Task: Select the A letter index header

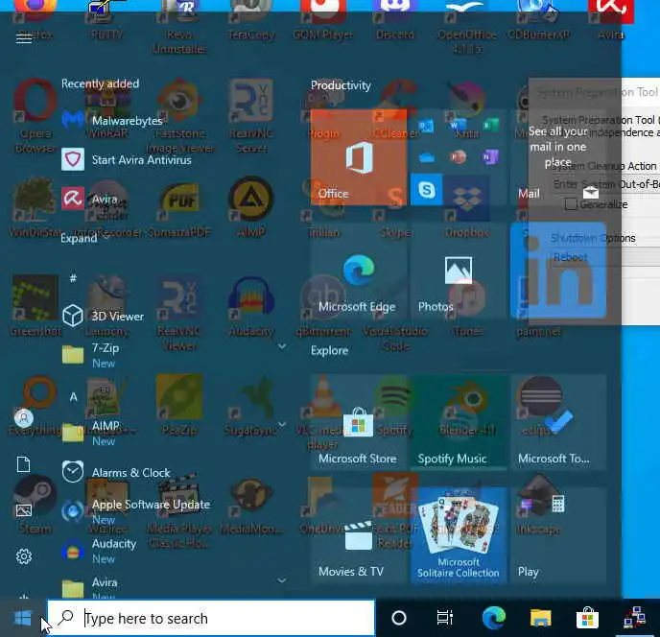Action: [73, 396]
